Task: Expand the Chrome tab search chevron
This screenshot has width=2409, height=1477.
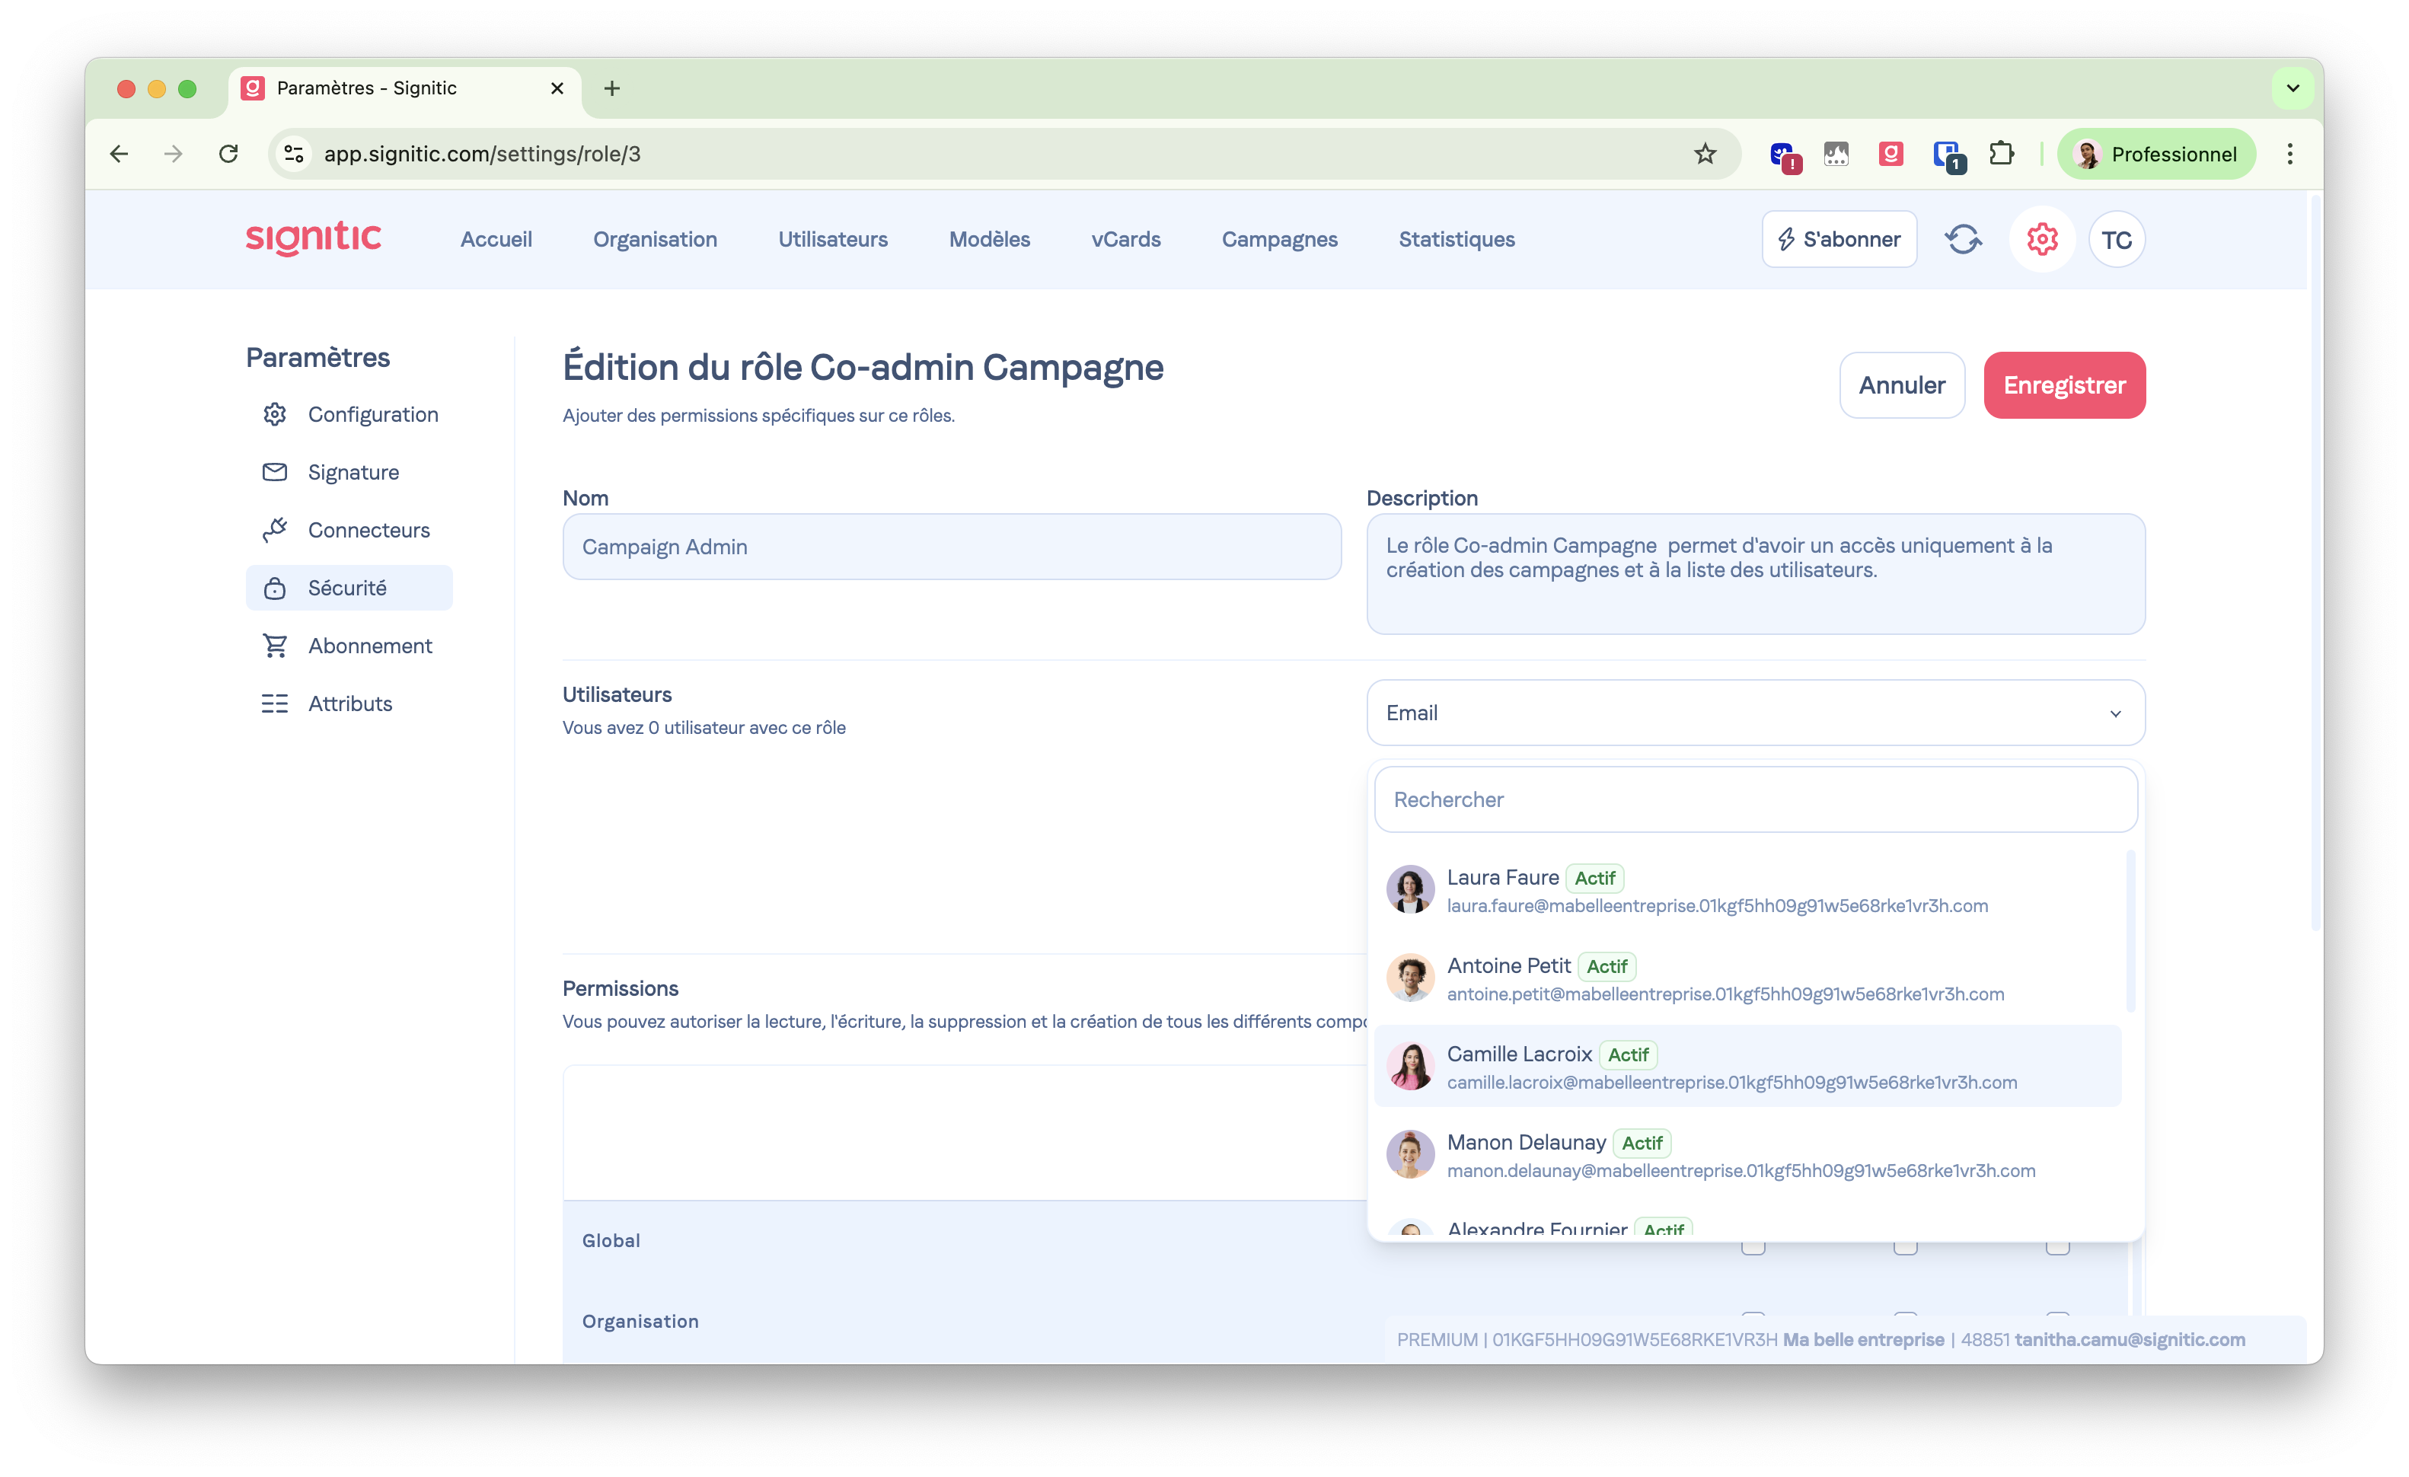Action: [2293, 88]
